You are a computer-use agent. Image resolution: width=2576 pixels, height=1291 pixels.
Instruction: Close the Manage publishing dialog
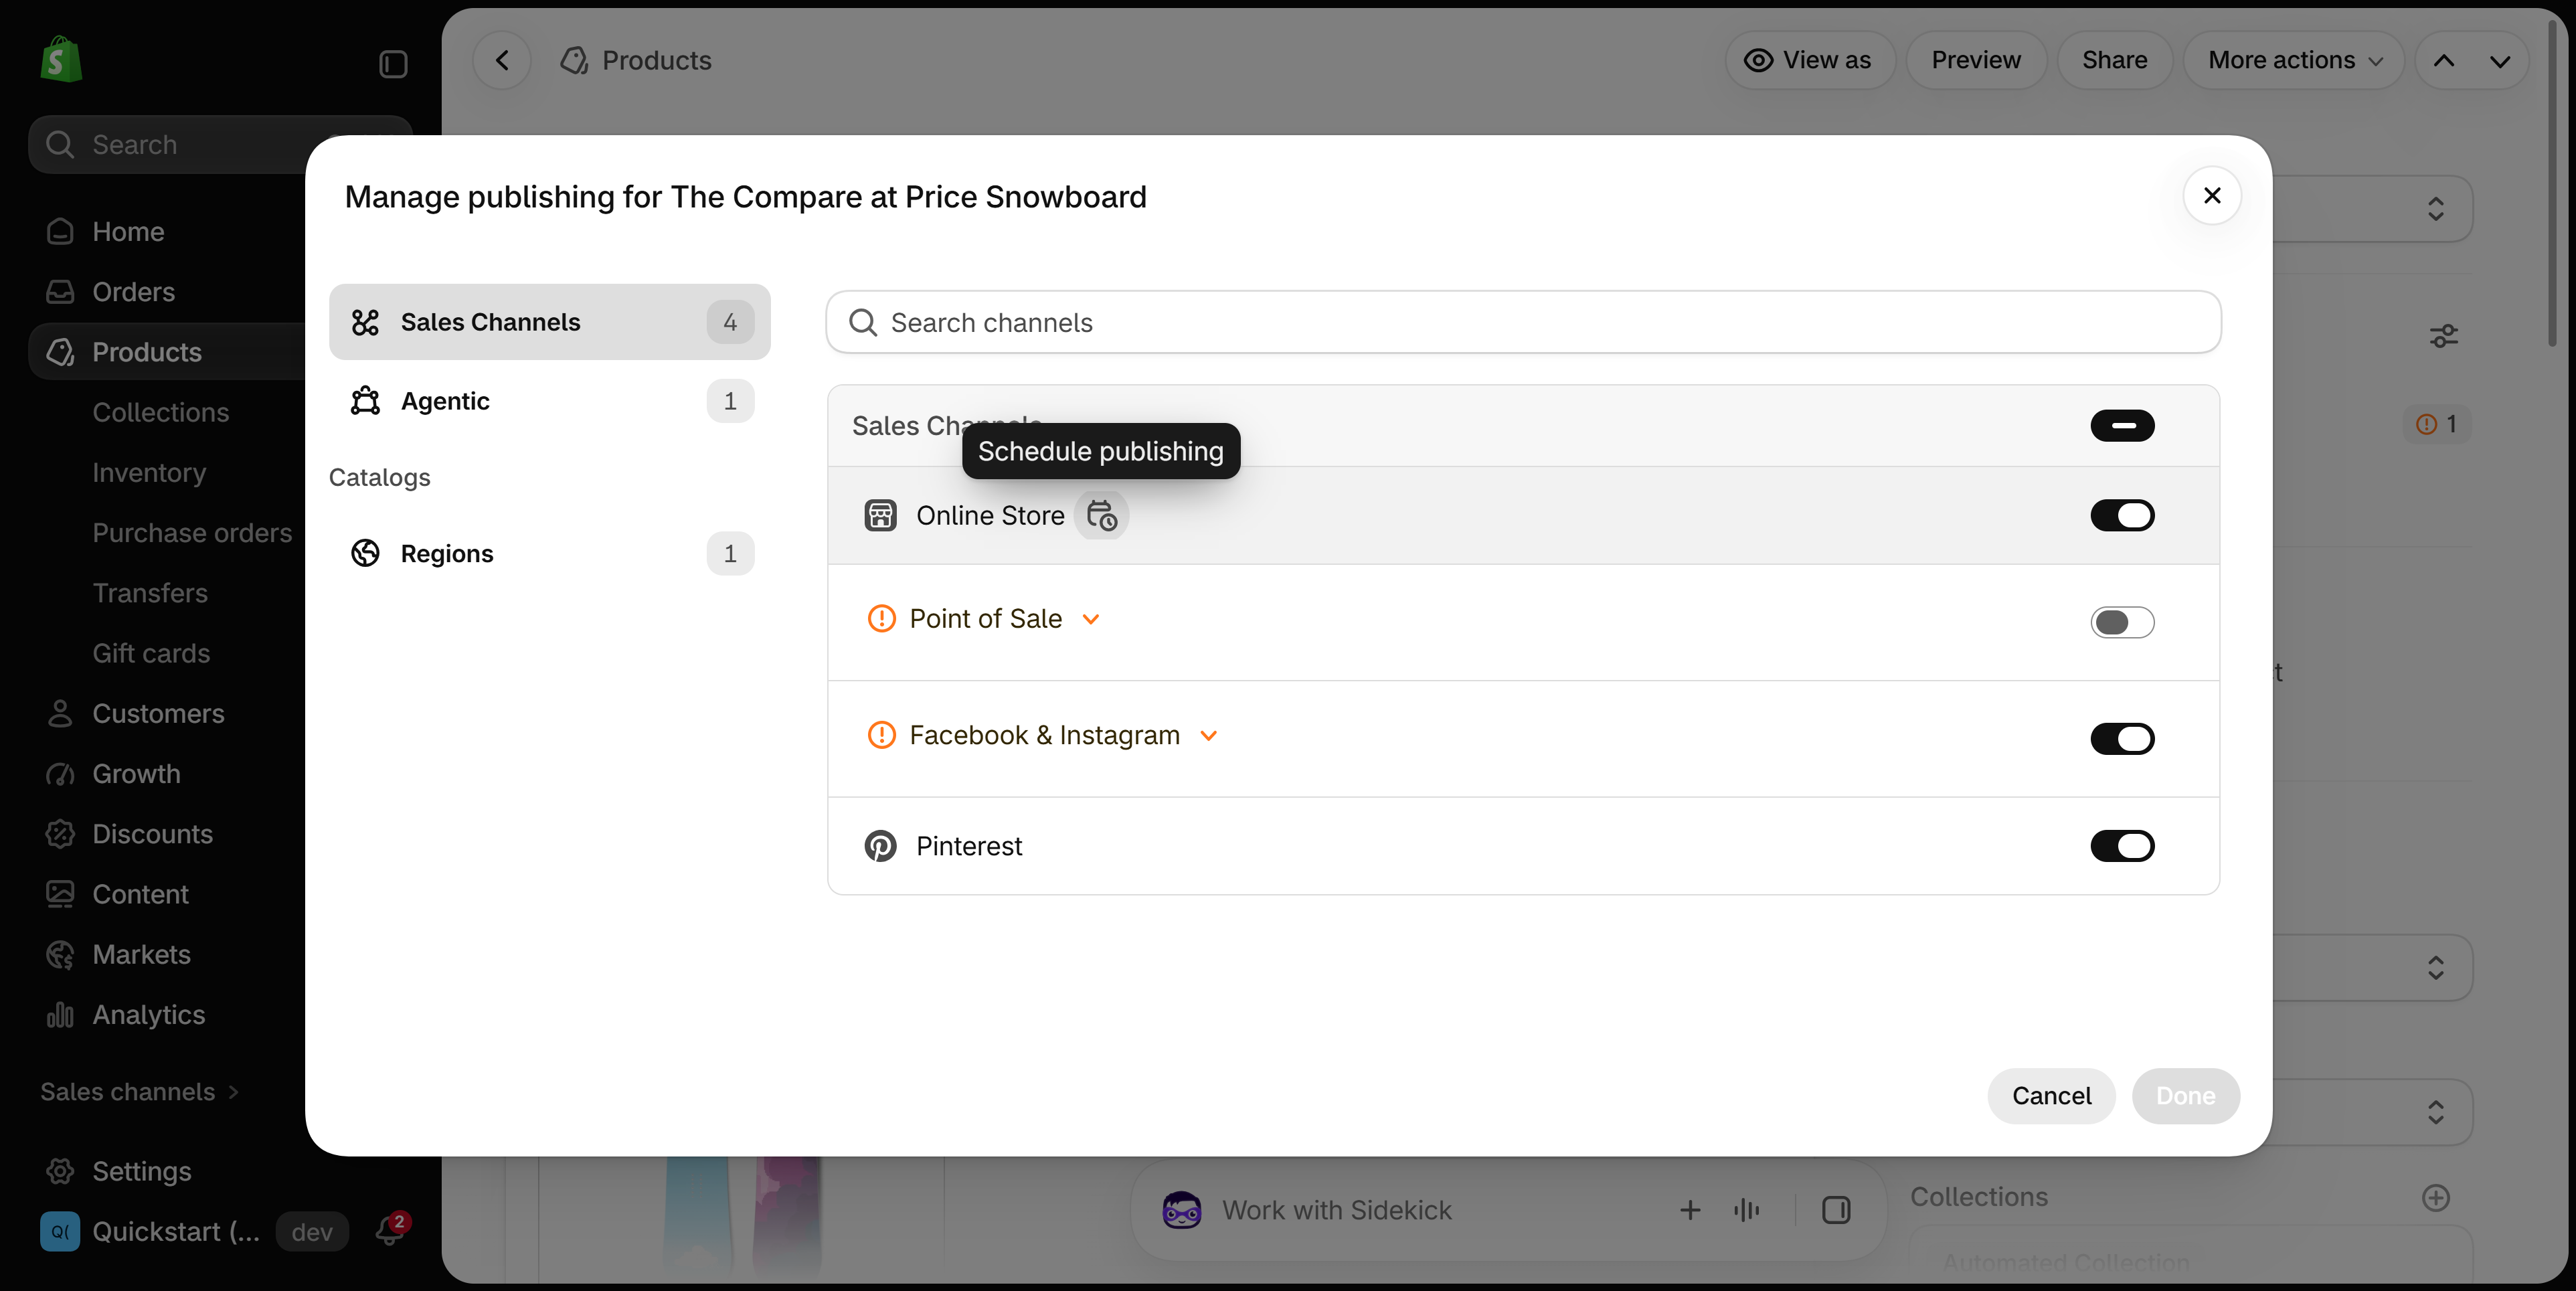pos(2212,195)
